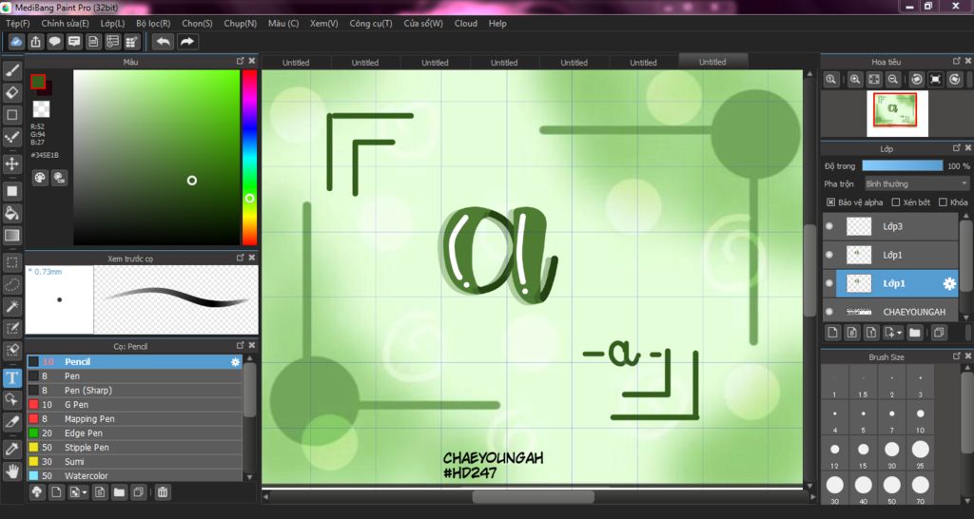Duplicate layer icon in Lớp panel
The width and height of the screenshot is (974, 519).
[939, 333]
